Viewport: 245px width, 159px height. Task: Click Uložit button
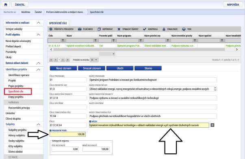[x=120, y=68]
